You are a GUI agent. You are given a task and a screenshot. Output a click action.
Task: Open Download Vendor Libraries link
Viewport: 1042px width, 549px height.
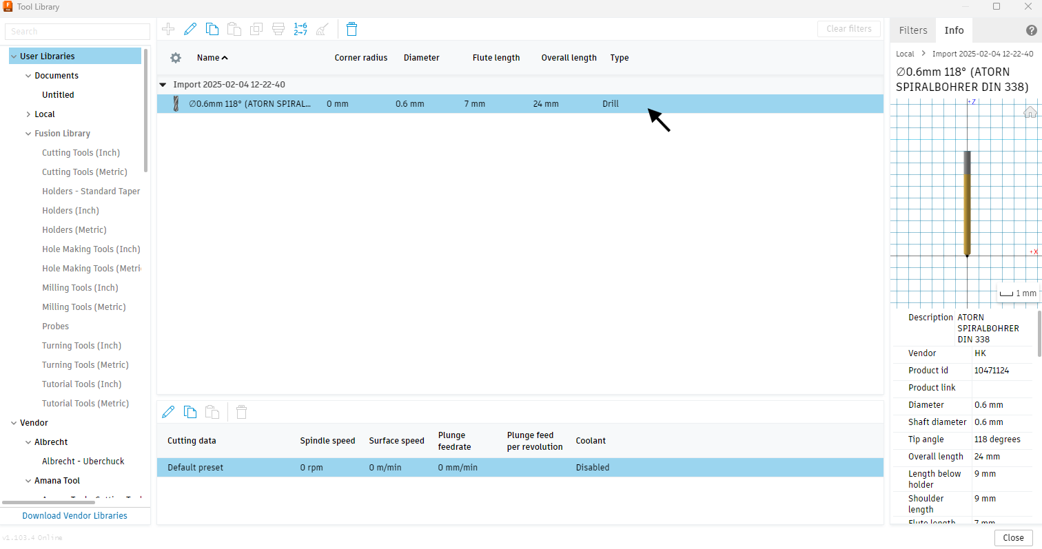coord(74,516)
